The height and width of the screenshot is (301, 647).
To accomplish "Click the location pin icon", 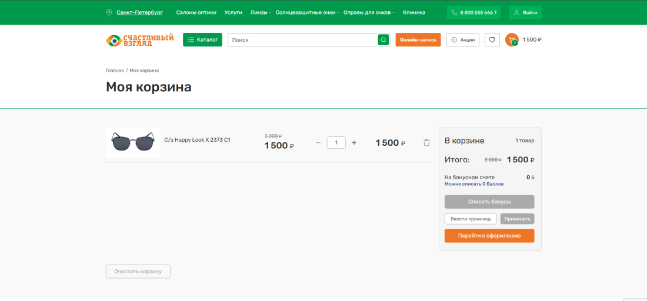I will (x=109, y=12).
